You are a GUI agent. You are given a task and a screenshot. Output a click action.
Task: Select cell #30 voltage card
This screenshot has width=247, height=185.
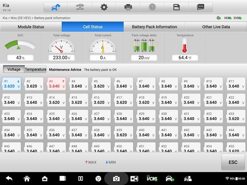(169, 116)
